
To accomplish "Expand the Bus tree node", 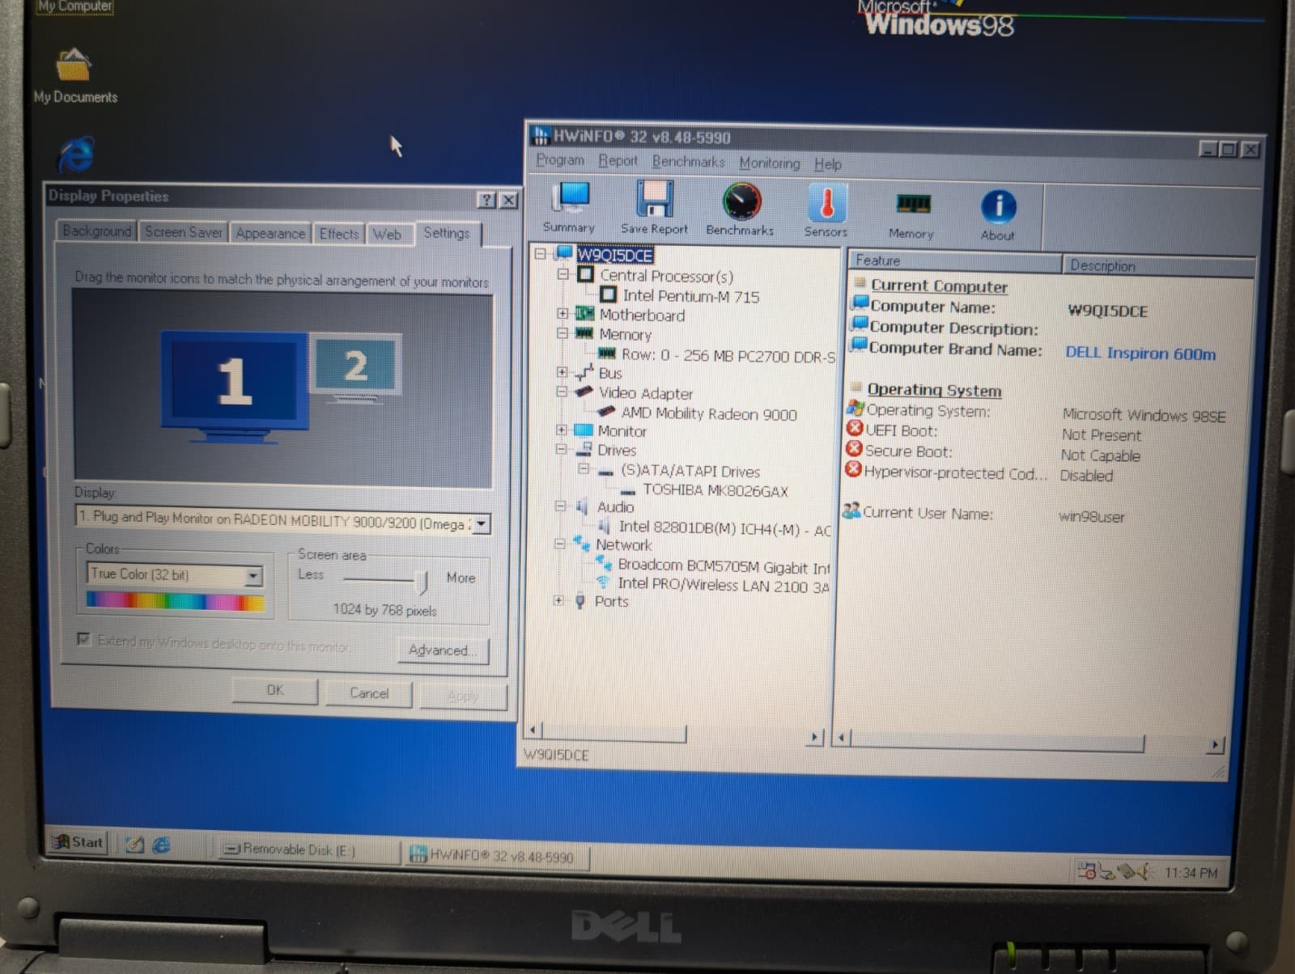I will [x=562, y=372].
